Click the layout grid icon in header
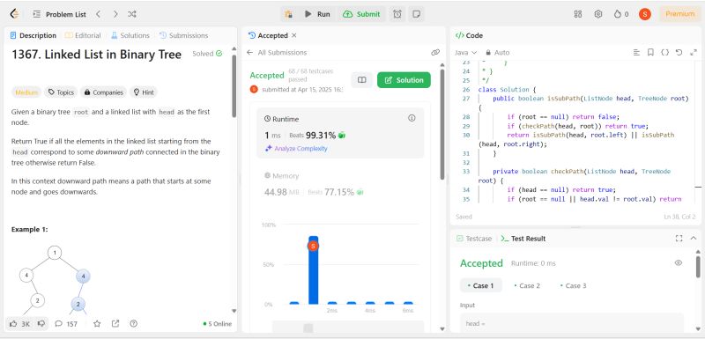 578,14
